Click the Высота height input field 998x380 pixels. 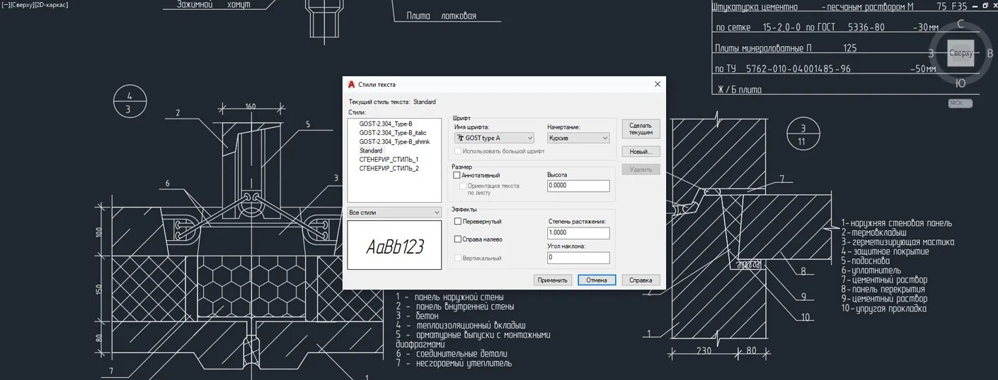(578, 186)
